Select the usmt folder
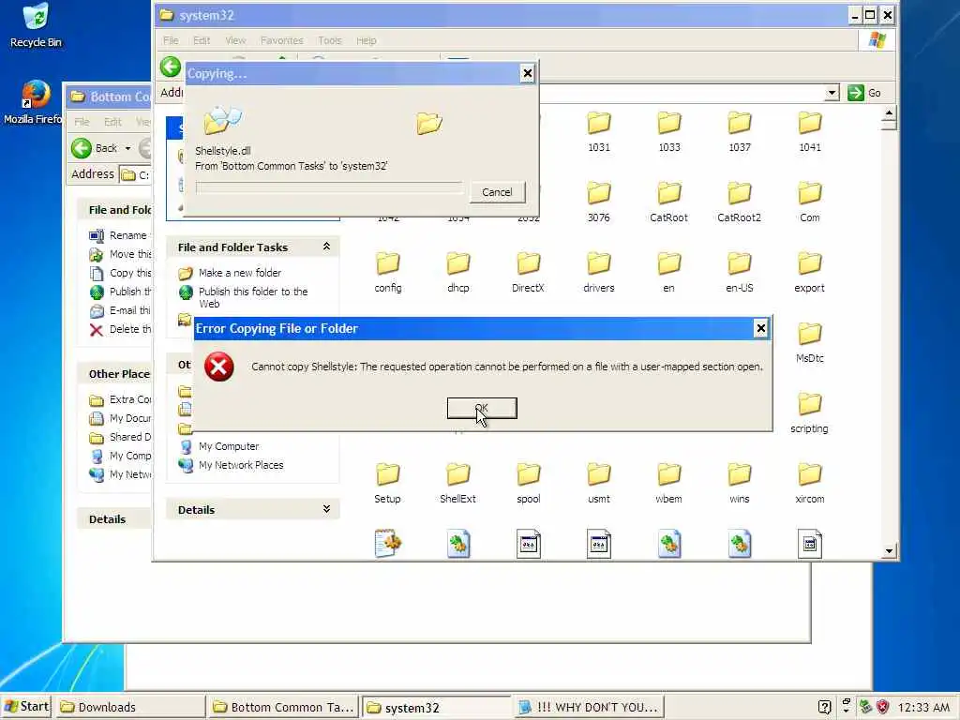 599,484
